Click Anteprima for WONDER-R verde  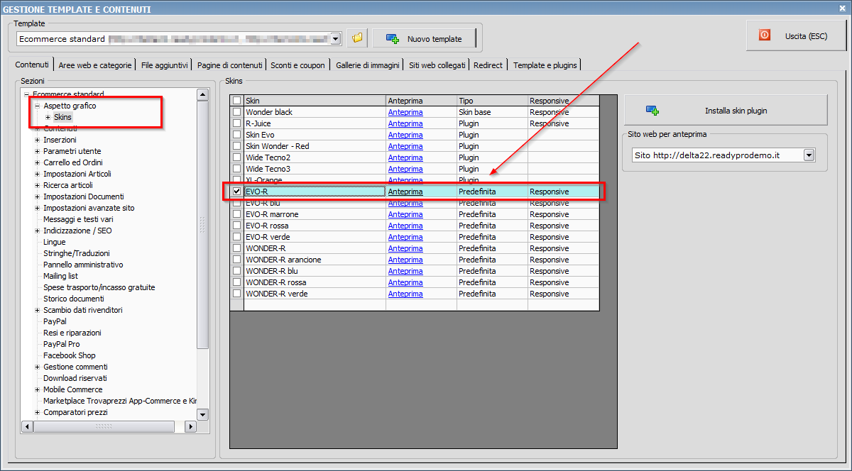click(x=405, y=294)
